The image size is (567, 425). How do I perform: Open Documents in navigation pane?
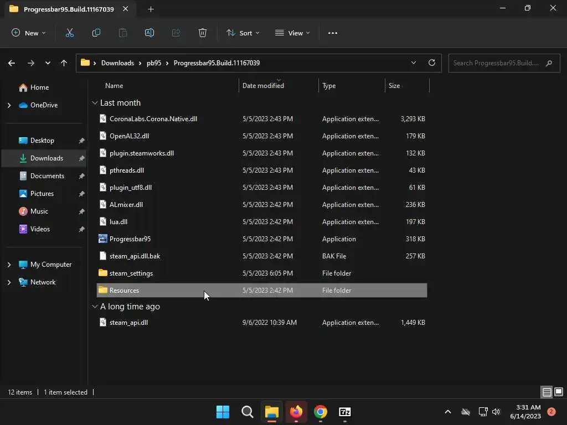coord(47,176)
